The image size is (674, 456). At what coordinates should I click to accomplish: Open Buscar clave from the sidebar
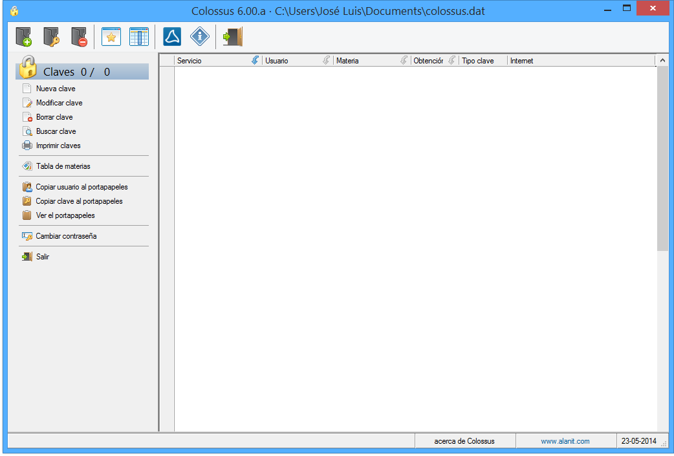(56, 131)
